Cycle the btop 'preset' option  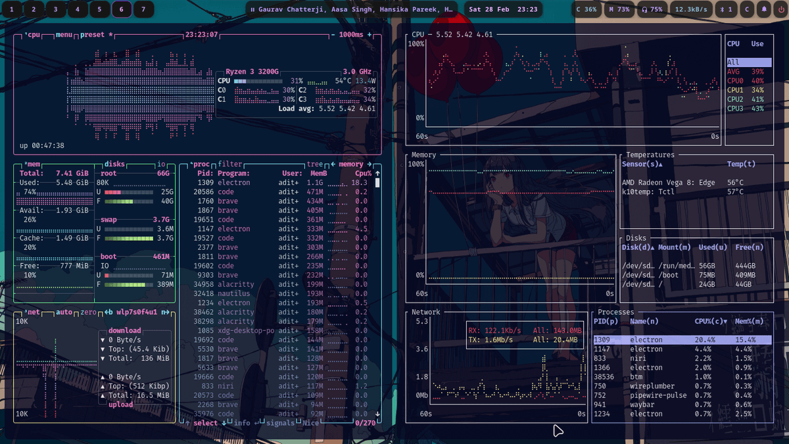click(x=96, y=35)
